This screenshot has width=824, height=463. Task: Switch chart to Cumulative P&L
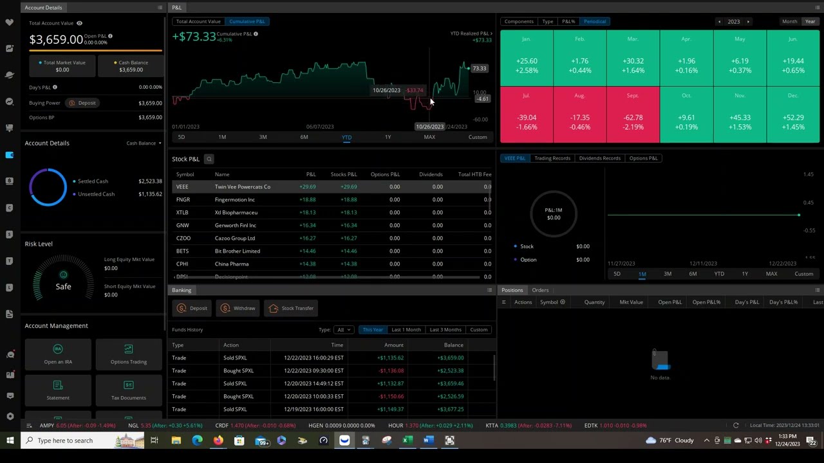coord(247,21)
